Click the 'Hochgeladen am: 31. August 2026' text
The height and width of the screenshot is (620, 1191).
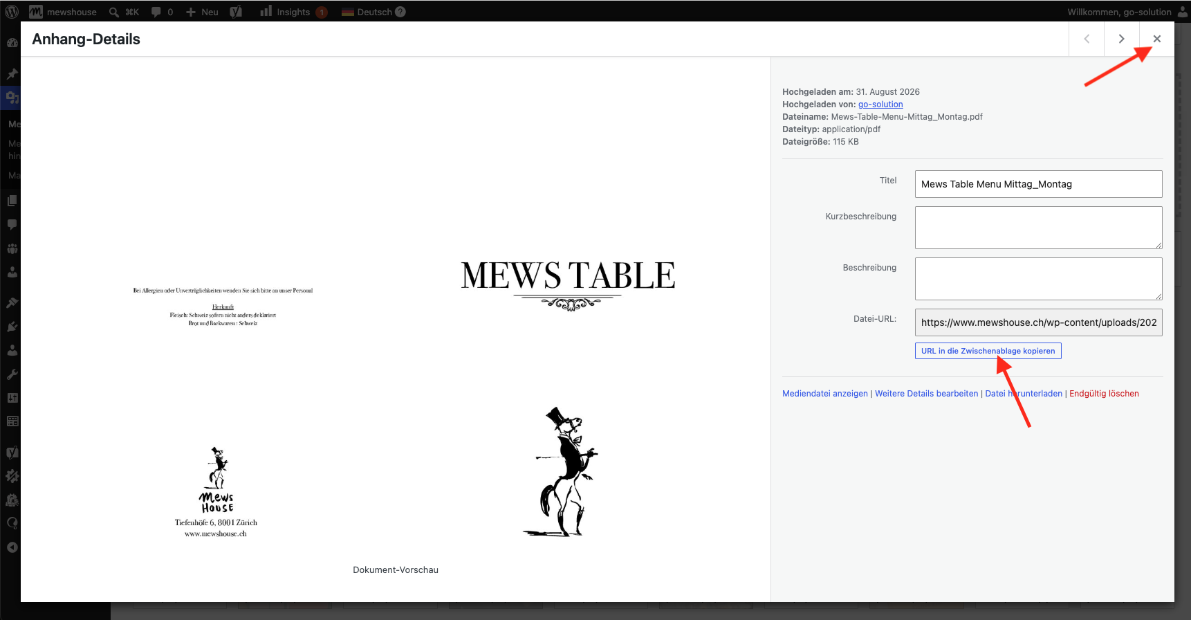click(x=851, y=92)
